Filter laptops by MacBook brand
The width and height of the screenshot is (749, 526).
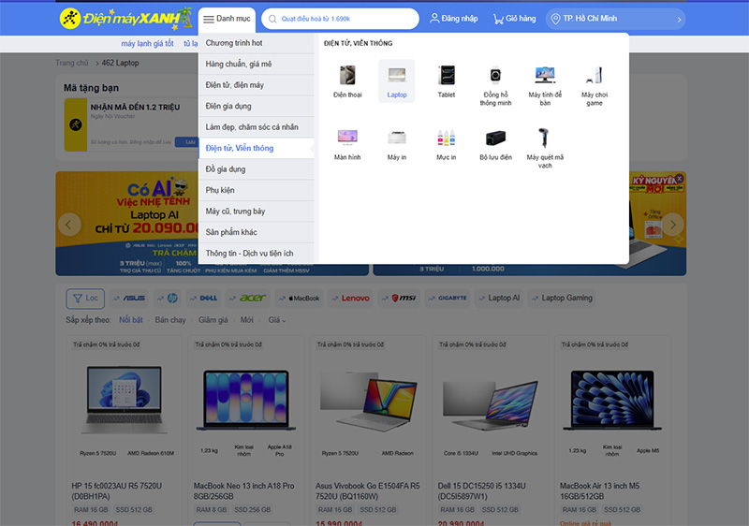[299, 298]
